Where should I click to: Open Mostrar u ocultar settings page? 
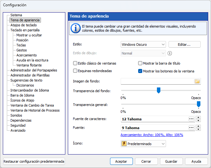point(29,35)
